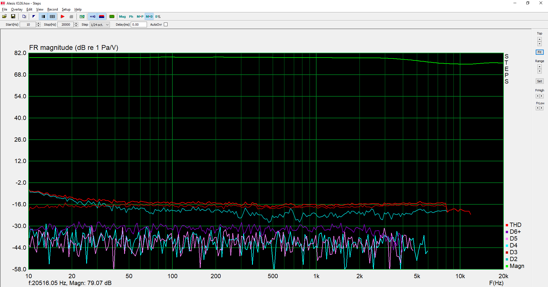
Task: Click the D6+ legend entry
Action: tap(513, 232)
